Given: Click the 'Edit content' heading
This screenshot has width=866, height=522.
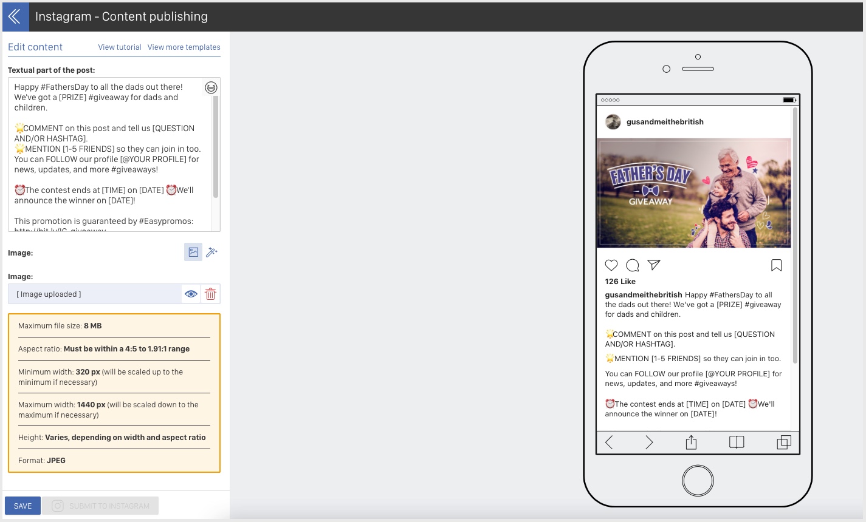Looking at the screenshot, I should [35, 47].
